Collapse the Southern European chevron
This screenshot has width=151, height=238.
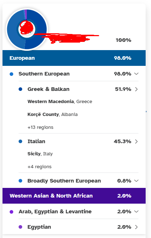pos(136,74)
